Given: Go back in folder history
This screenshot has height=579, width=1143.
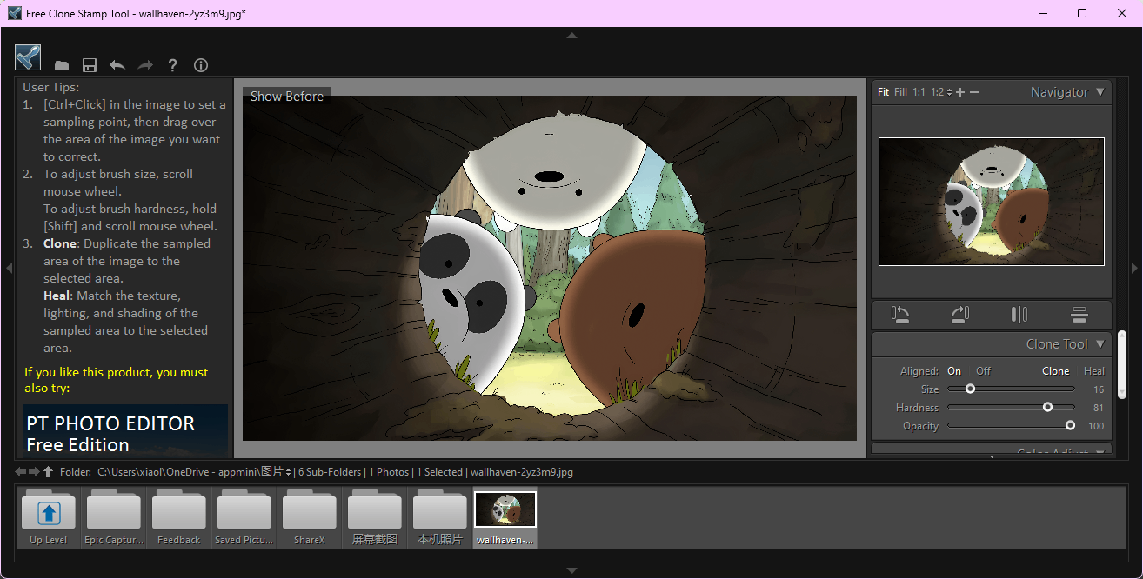Looking at the screenshot, I should tap(21, 471).
